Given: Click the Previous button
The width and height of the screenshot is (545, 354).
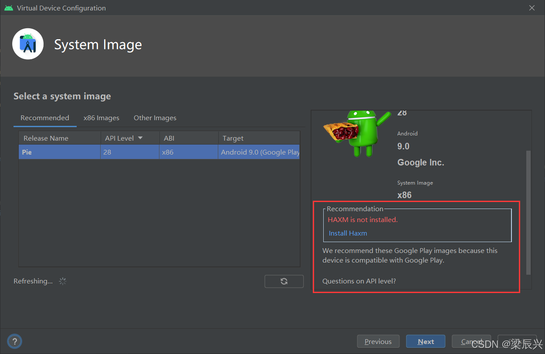Looking at the screenshot, I should 378,341.
